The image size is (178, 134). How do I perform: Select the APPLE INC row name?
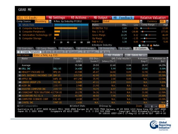click(x=27, y=79)
